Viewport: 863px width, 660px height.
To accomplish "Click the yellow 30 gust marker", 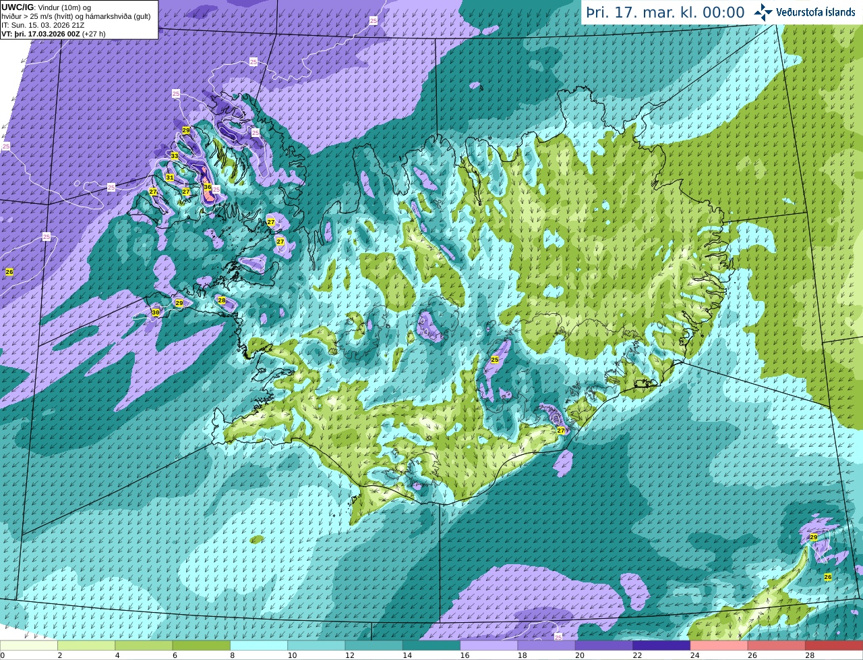I will (x=156, y=312).
